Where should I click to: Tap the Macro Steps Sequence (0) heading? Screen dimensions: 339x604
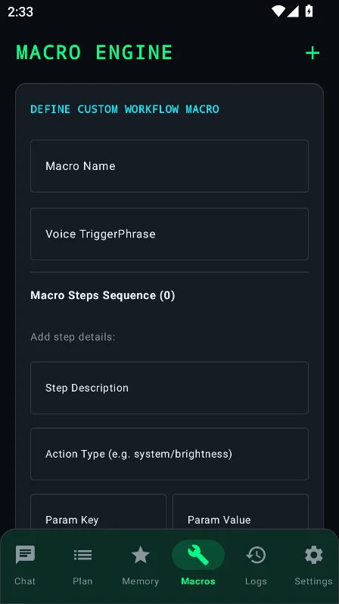click(x=103, y=295)
